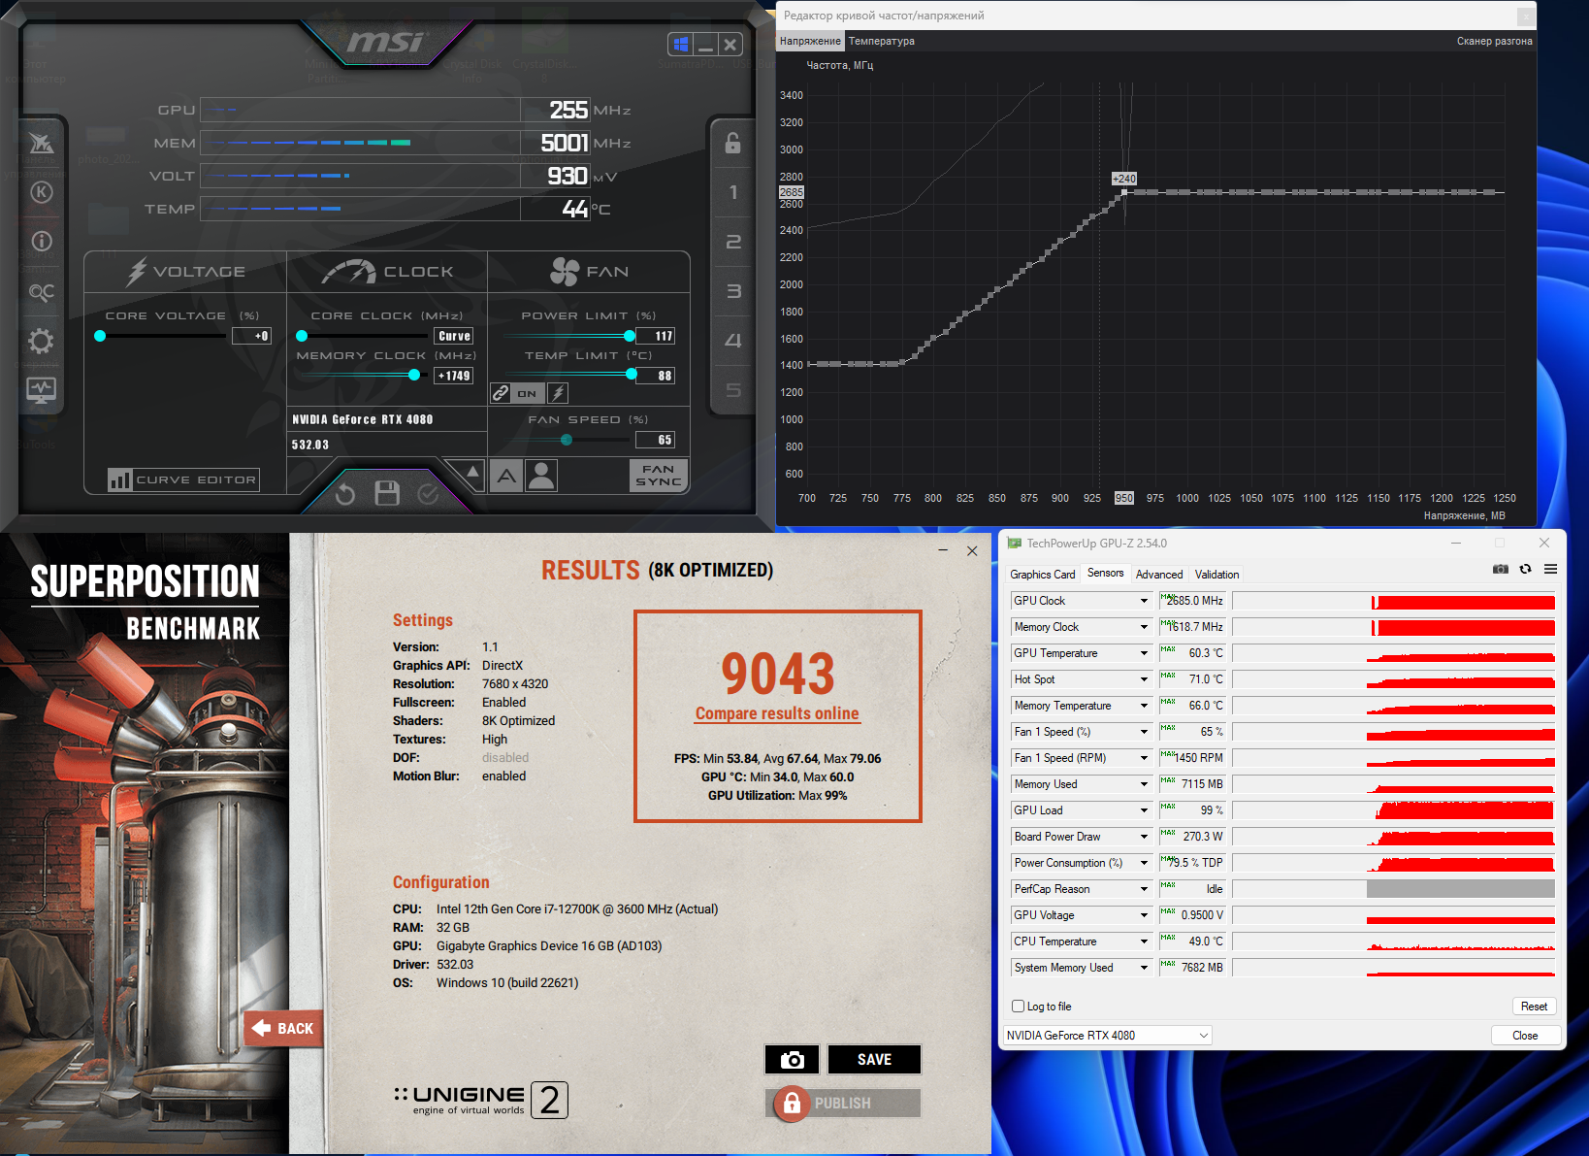Expand Board Power Draw sensor dropdown
1589x1156 pixels.
[1144, 837]
